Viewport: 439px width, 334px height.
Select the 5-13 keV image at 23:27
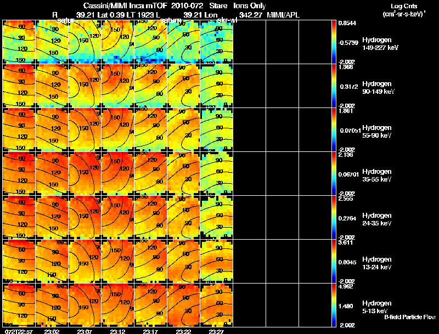coord(216,305)
